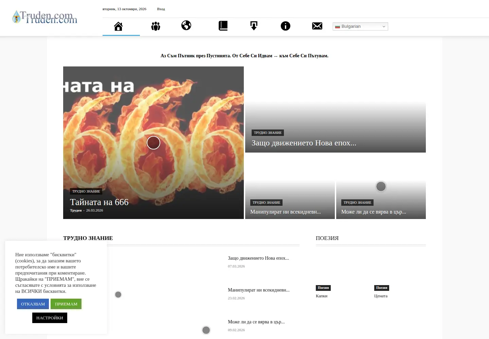The width and height of the screenshot is (489, 339).
Task: Click Поезия tag above Капки
Action: (323, 288)
